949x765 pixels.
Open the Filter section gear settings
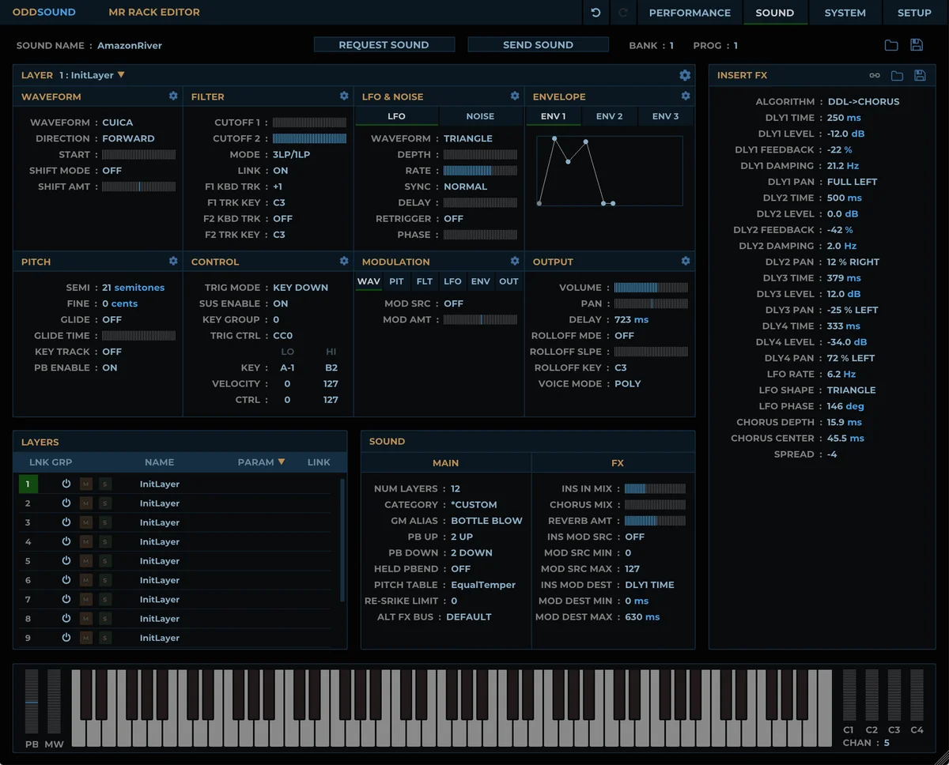click(344, 96)
